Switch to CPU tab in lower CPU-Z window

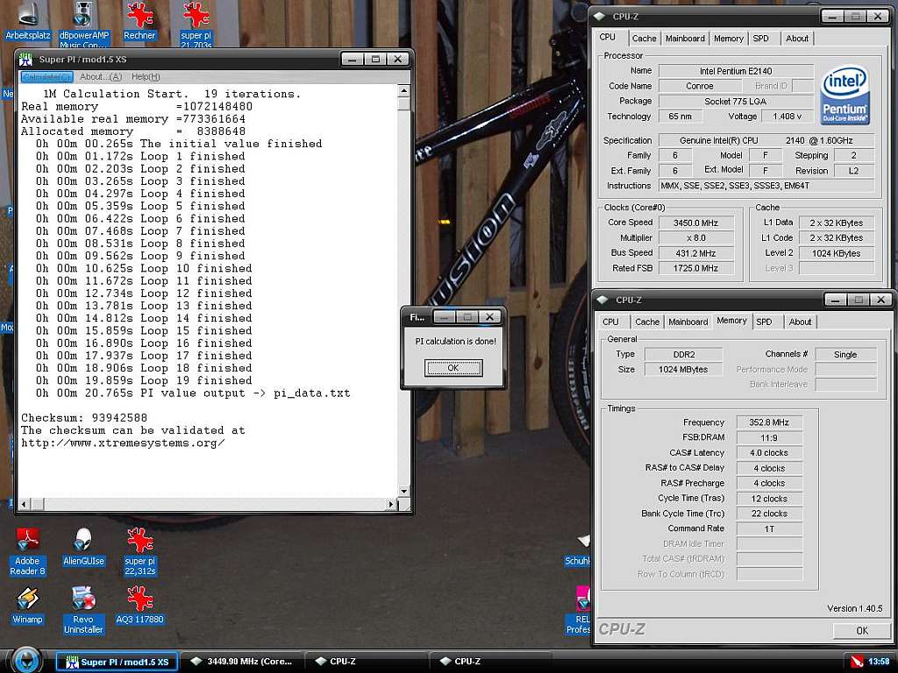click(x=610, y=322)
